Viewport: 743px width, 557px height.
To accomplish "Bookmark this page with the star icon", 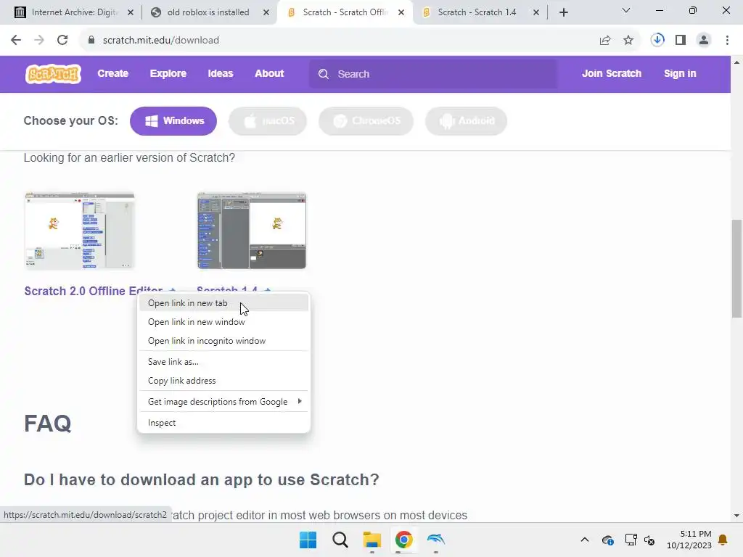I will [628, 41].
